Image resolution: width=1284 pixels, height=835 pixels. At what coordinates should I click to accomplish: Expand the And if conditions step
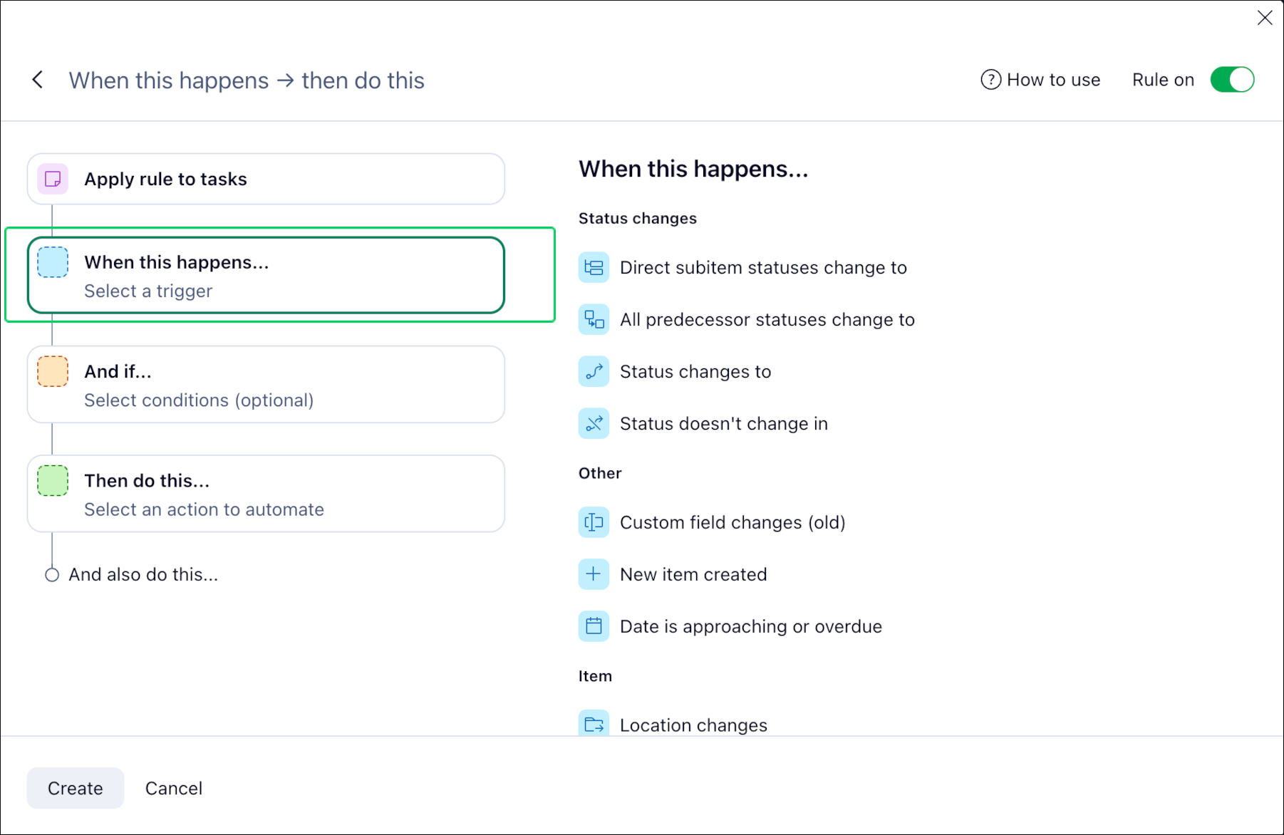point(266,385)
